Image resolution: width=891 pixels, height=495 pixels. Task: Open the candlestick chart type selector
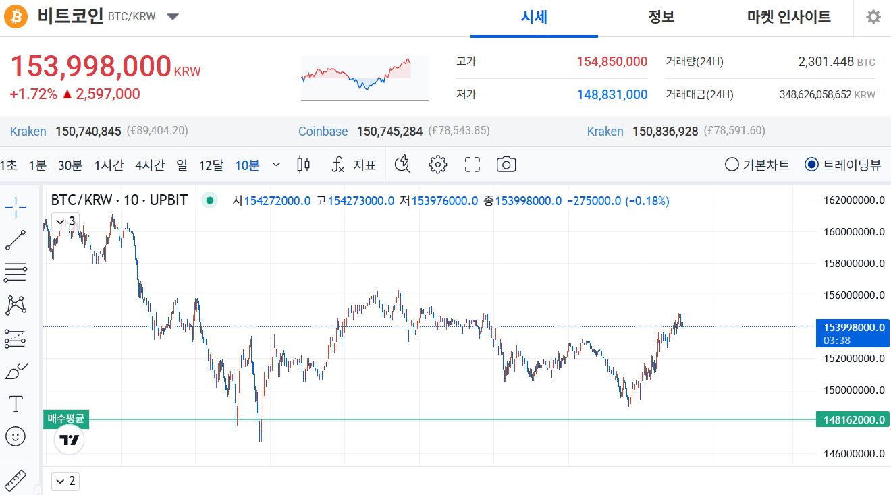click(304, 165)
